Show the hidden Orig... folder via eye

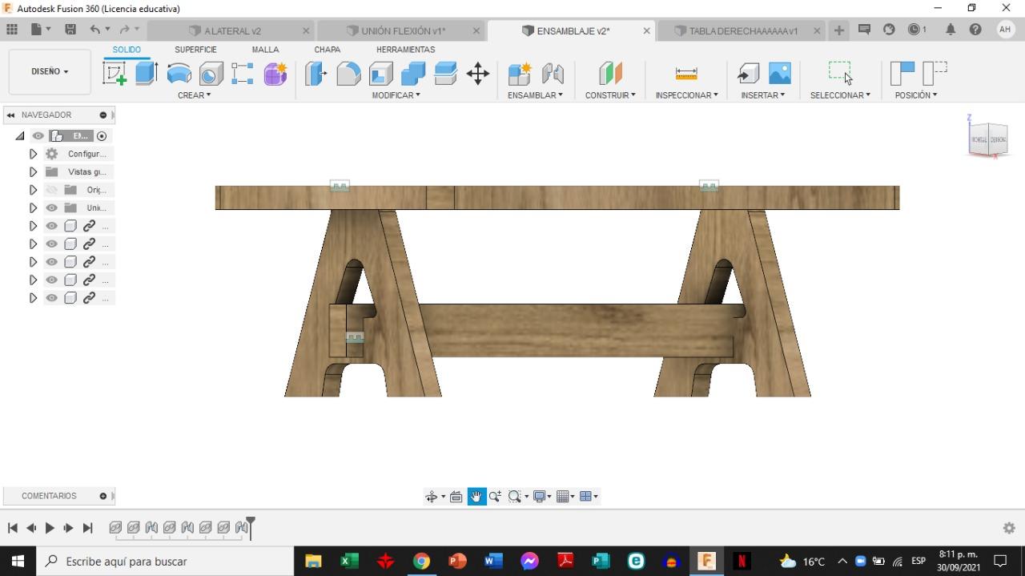click(x=52, y=190)
